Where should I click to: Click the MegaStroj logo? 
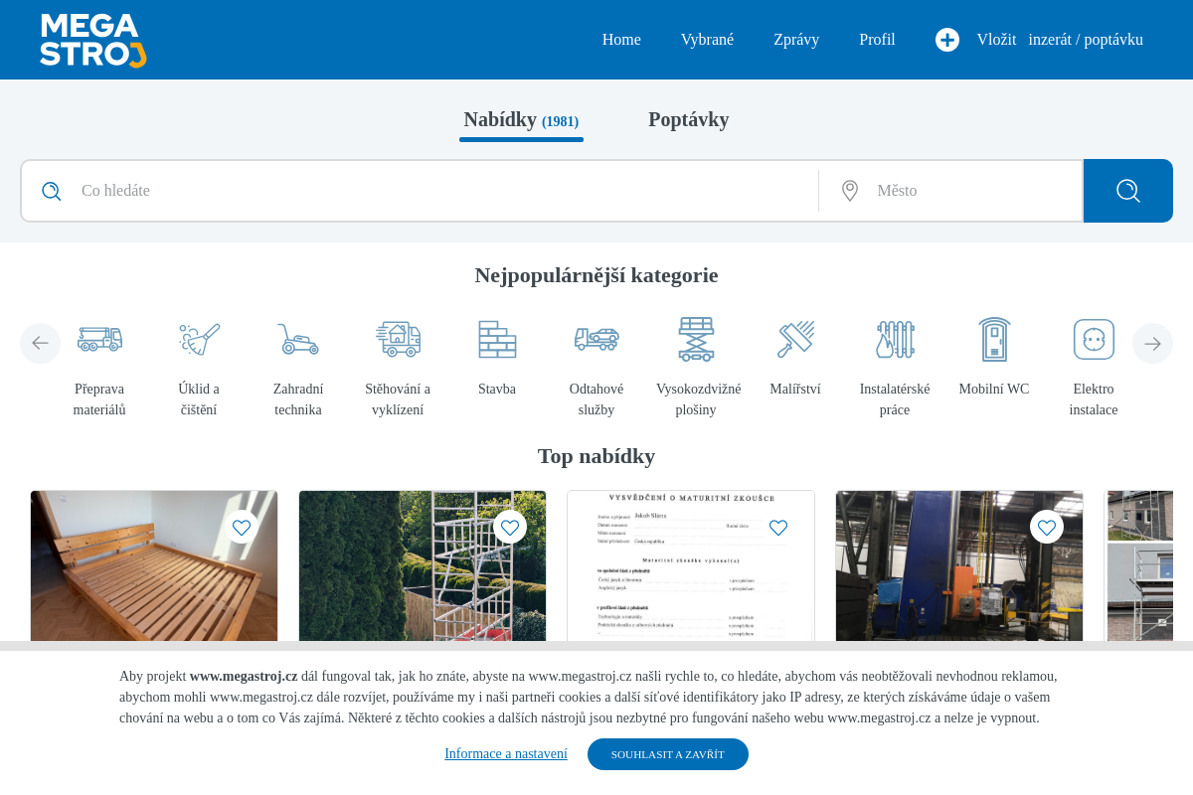point(93,40)
